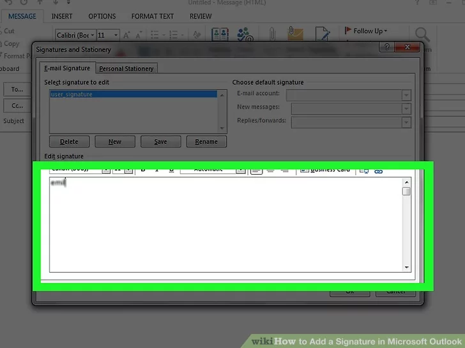
Task: Open signature editor font size dropdown
Action: pyautogui.click(x=128, y=170)
